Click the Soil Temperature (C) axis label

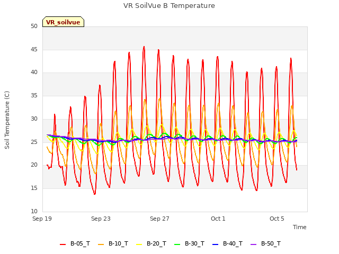click(7, 120)
